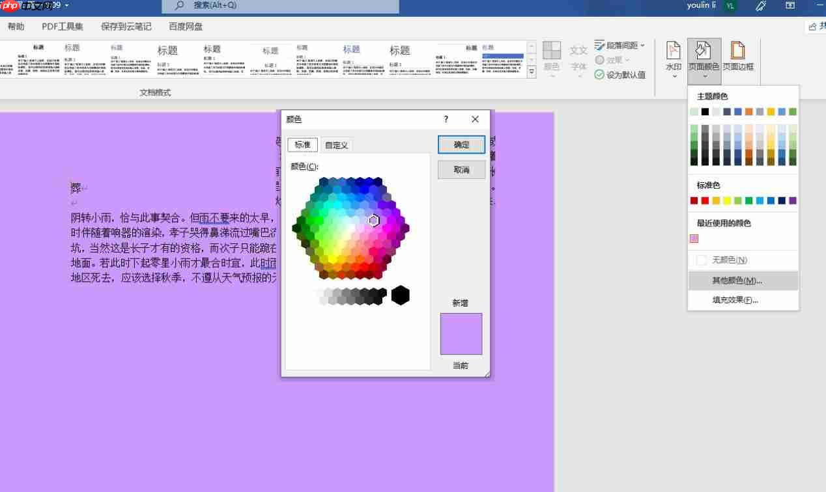Select the dark navy standard color swatch

782,201
